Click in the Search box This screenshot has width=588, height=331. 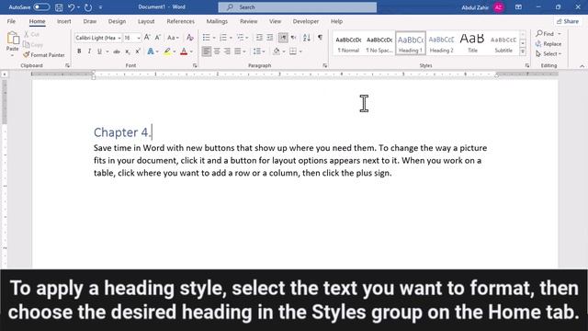tap(298, 7)
